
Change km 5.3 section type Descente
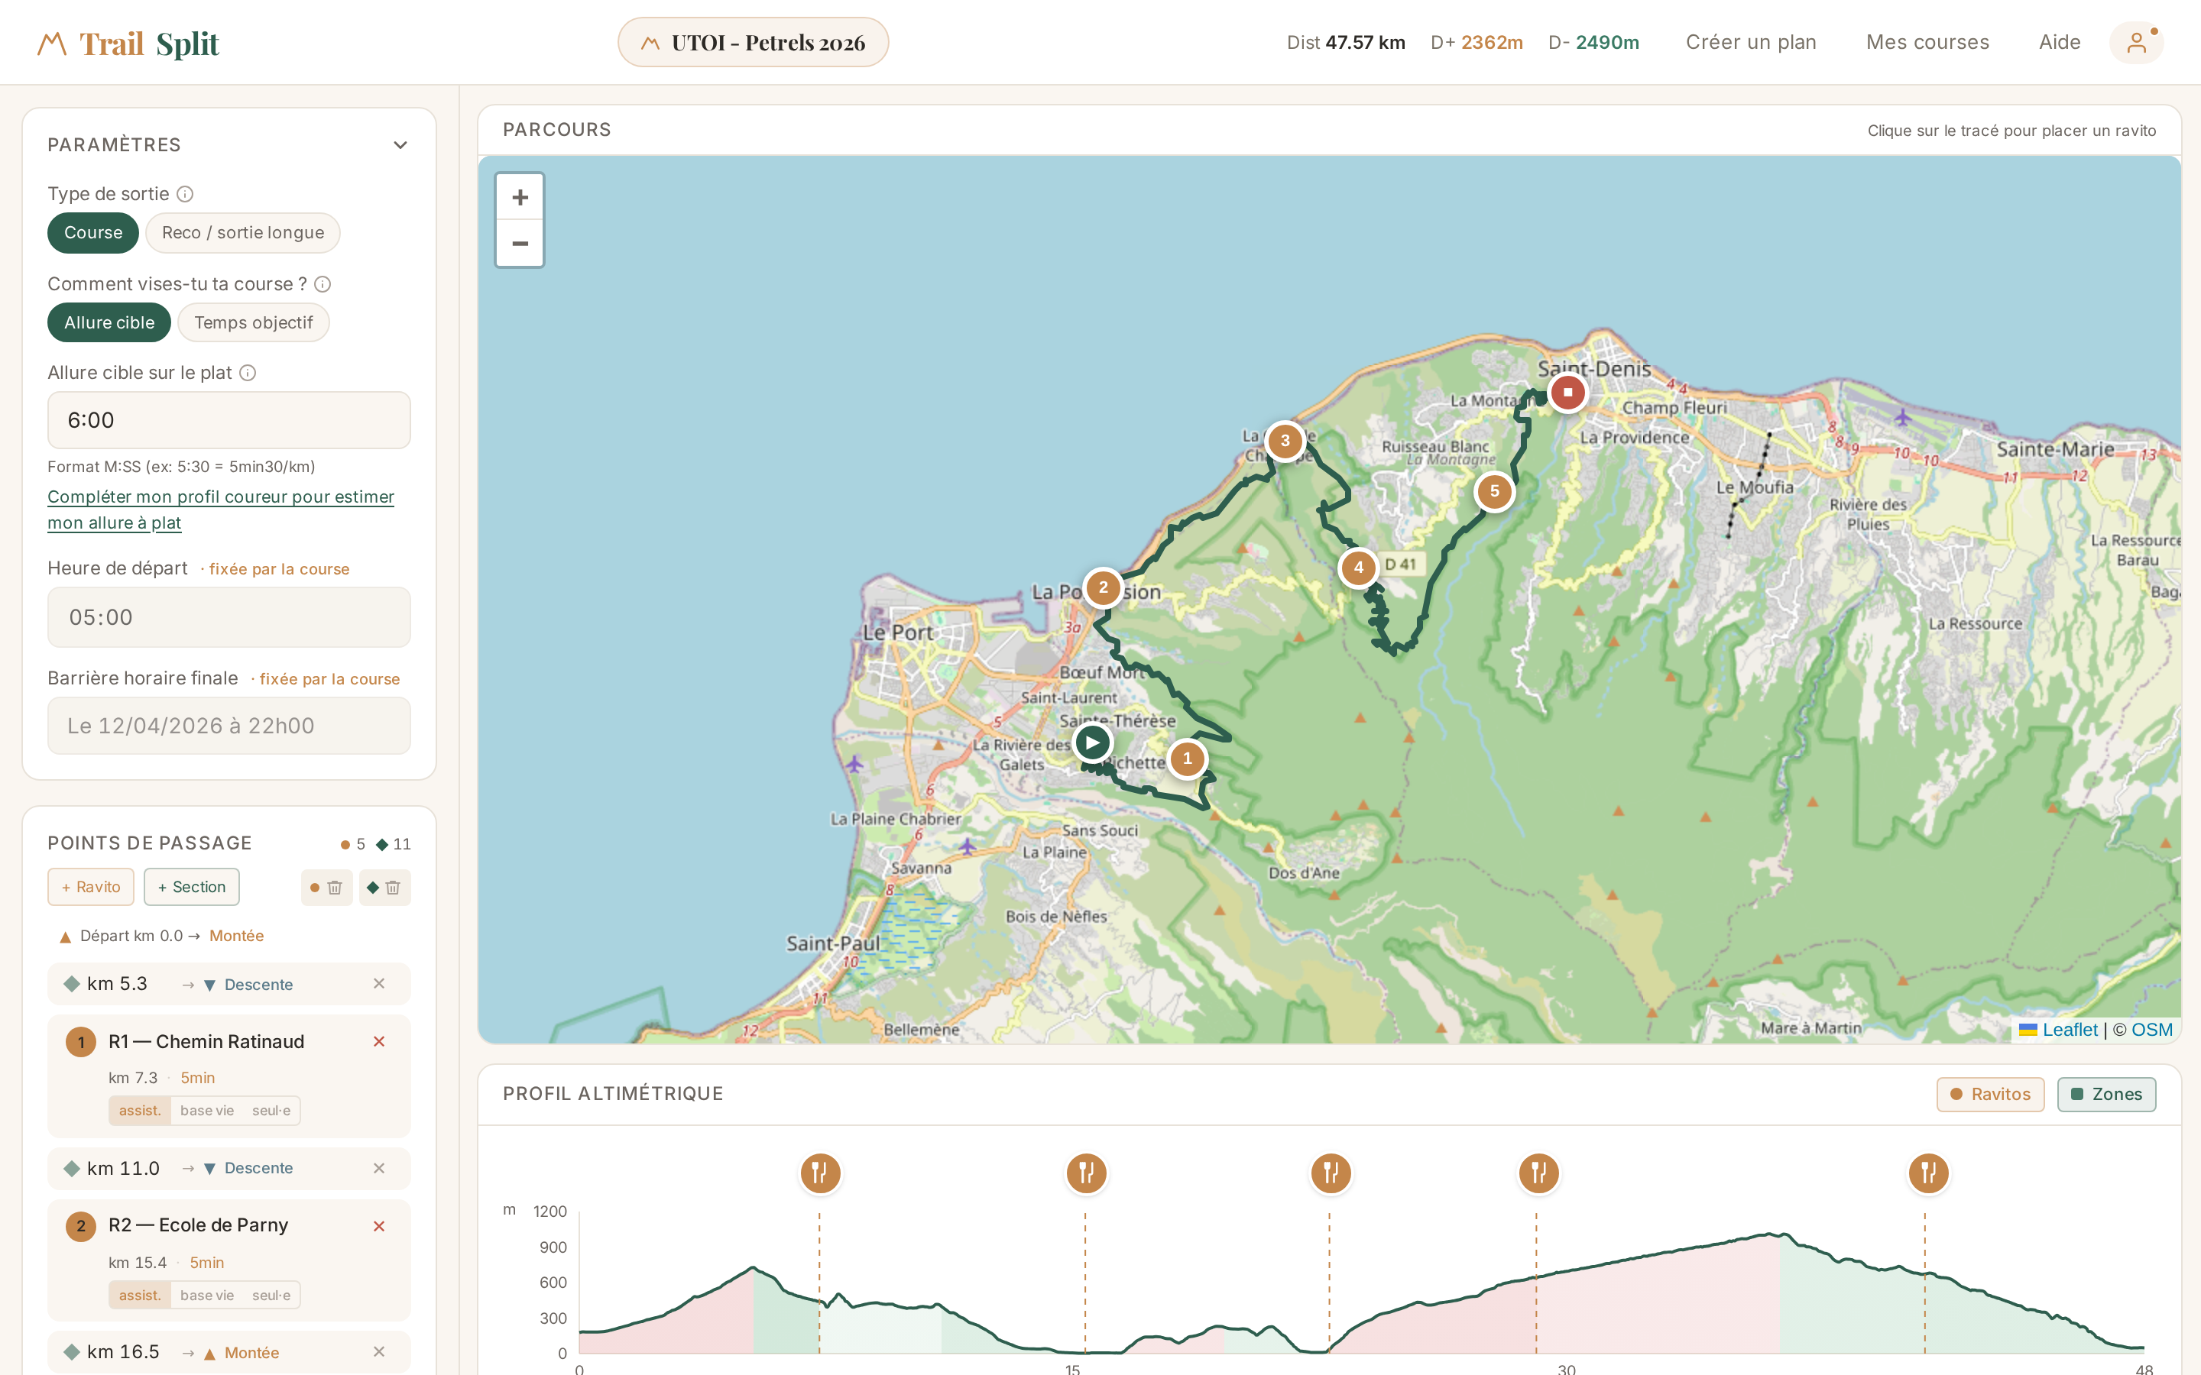click(x=248, y=985)
